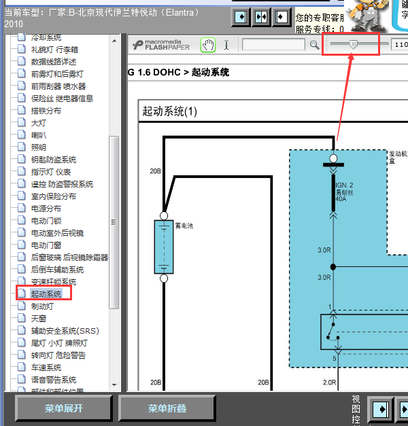Open 室内保险分布 tree item

click(53, 196)
